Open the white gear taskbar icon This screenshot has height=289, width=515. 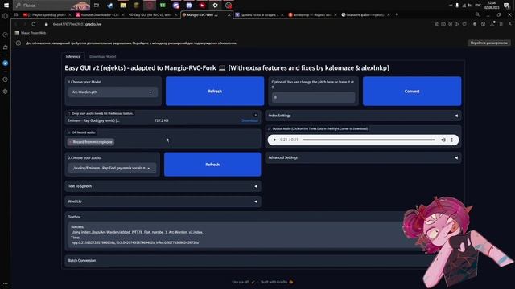pos(215,6)
